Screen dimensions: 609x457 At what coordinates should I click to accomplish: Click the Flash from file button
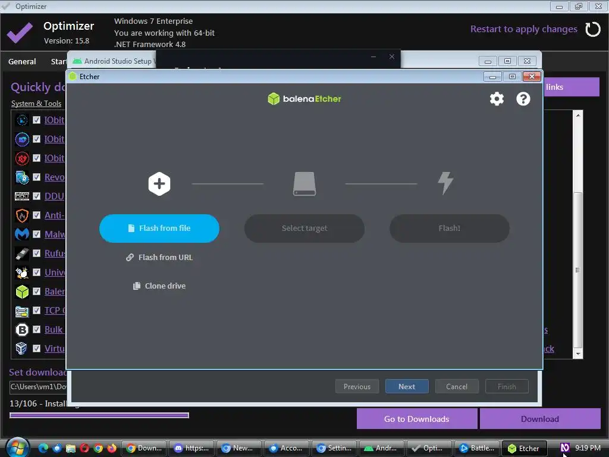tap(159, 228)
